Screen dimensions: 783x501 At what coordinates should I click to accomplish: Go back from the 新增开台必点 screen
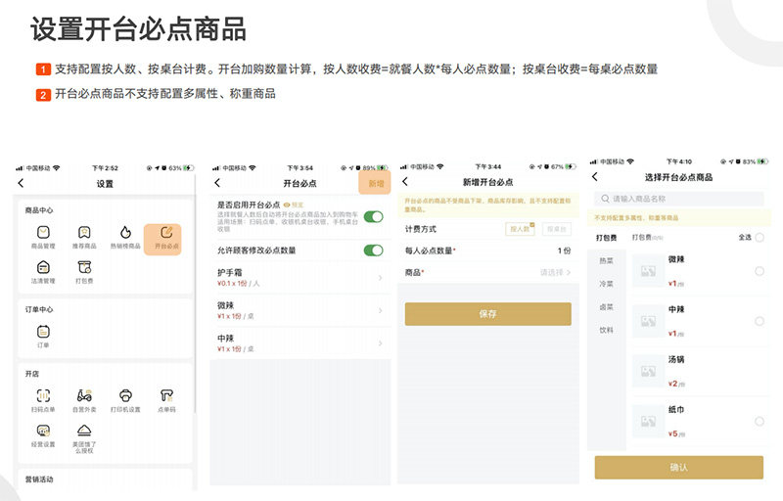pyautogui.click(x=405, y=182)
